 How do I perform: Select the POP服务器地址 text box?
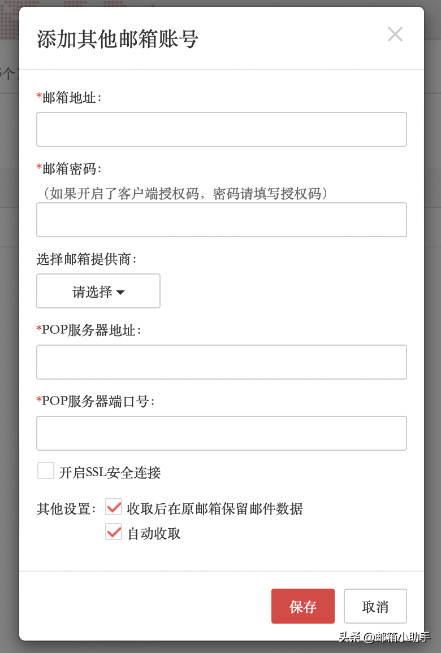tap(221, 362)
